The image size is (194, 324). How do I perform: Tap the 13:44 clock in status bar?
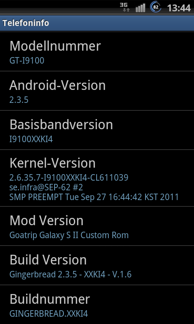179,8
